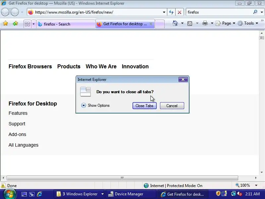Expand the search provider dropdown arrow

click(262, 12)
